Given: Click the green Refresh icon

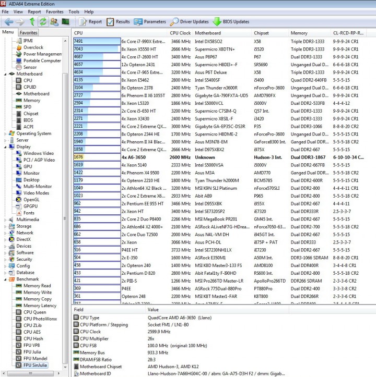Looking at the screenshot, I should (x=43, y=22).
